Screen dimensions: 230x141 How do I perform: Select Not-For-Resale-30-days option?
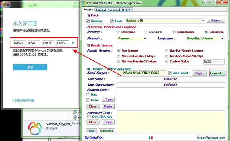tap(118, 56)
